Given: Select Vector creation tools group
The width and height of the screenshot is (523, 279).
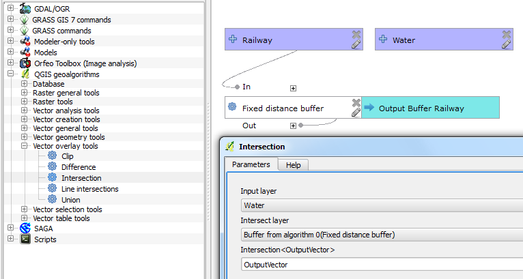Looking at the screenshot, I should (x=66, y=119).
